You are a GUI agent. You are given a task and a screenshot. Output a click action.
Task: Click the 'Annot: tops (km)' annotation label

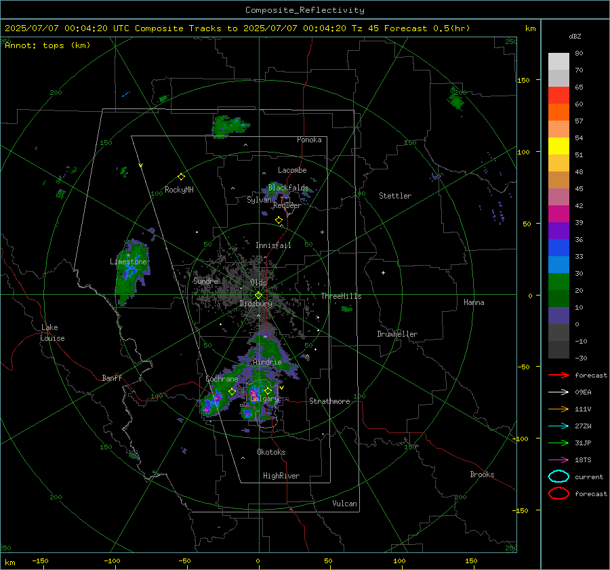pyautogui.click(x=47, y=45)
